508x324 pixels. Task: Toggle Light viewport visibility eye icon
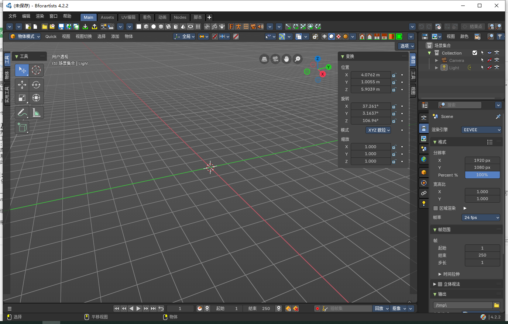click(490, 67)
